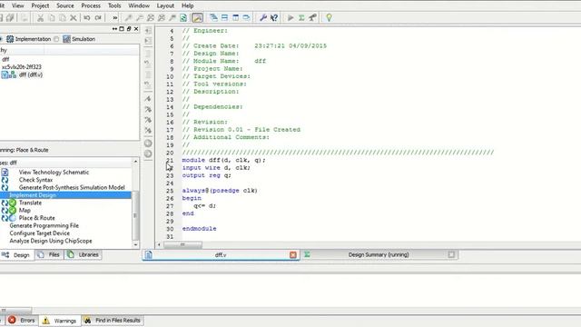
Task: Select Generate Programming File process
Action: point(44,225)
